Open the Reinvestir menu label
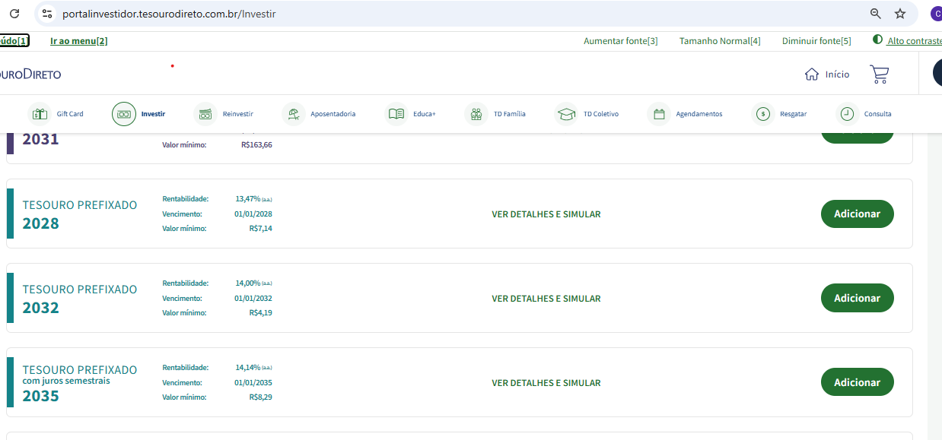The height and width of the screenshot is (440, 942). point(238,114)
